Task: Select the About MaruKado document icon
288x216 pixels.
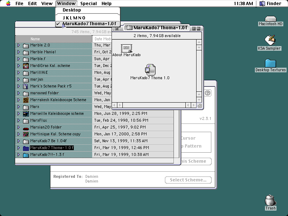Action: point(127,48)
